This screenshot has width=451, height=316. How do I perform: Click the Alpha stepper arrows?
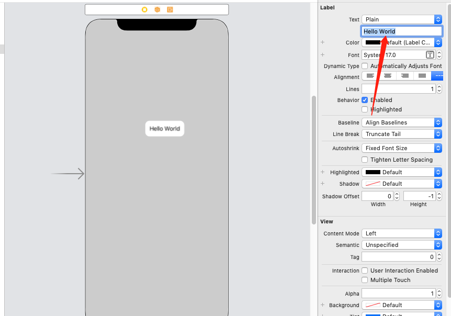[439, 294]
